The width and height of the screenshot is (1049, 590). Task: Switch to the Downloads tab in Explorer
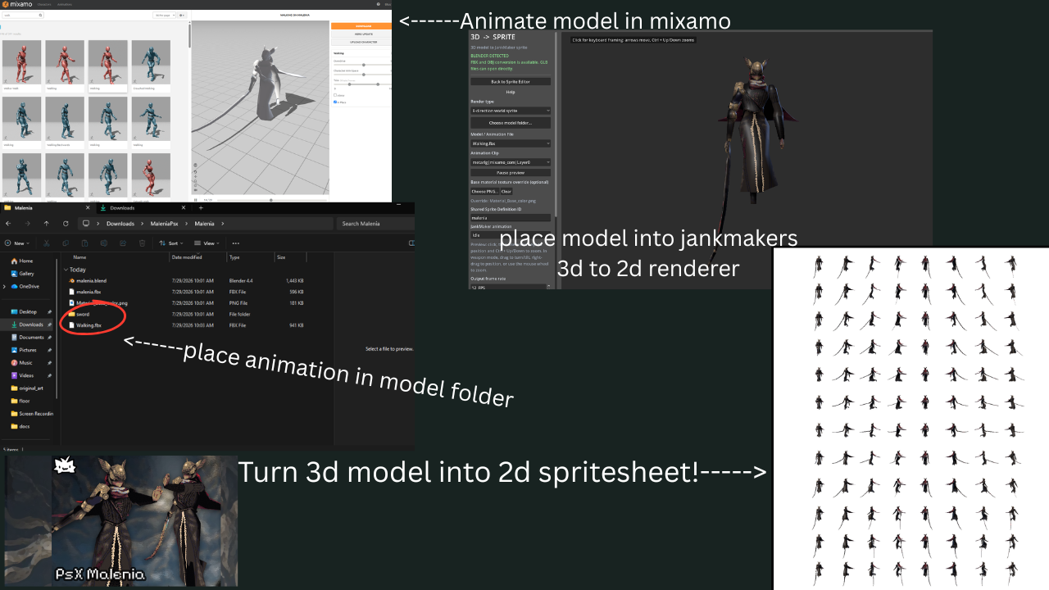pos(143,208)
